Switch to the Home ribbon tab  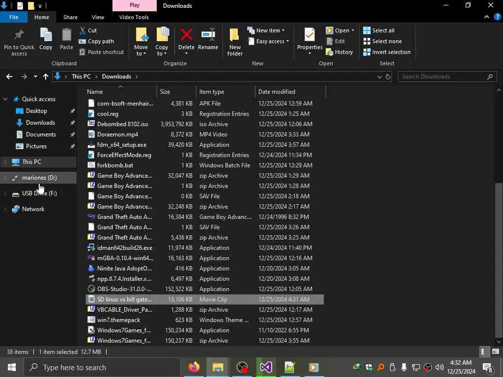[x=42, y=17]
